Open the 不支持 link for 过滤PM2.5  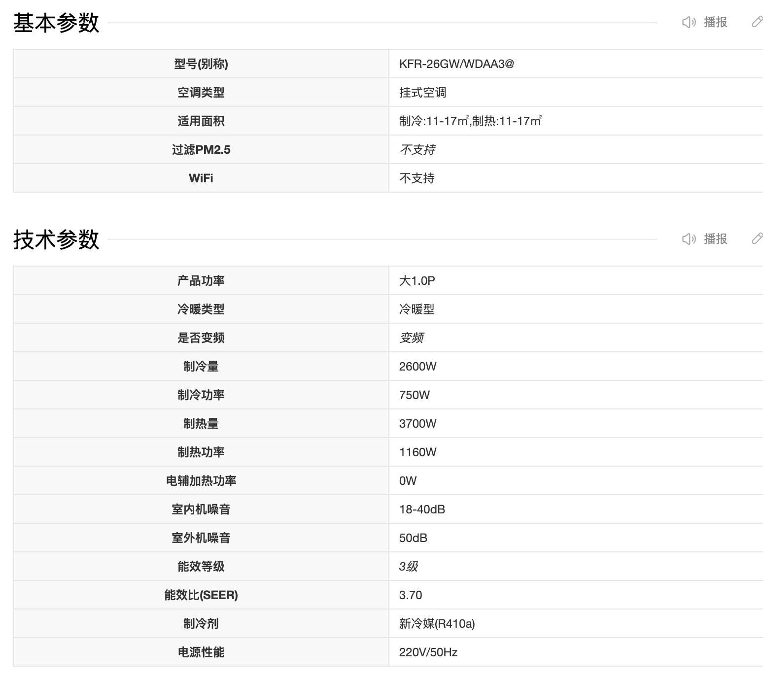(417, 150)
